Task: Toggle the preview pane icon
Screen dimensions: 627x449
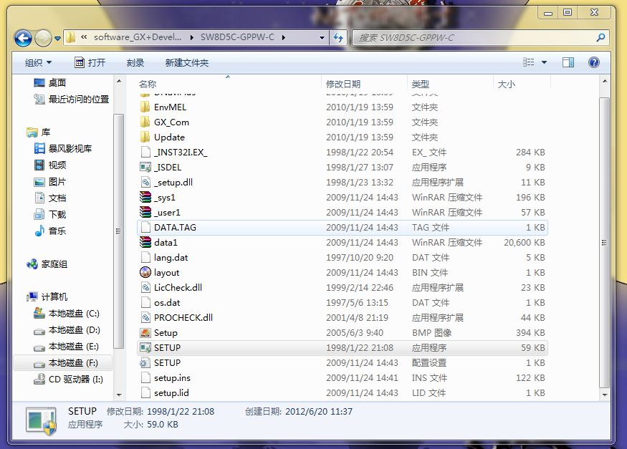Action: tap(568, 62)
